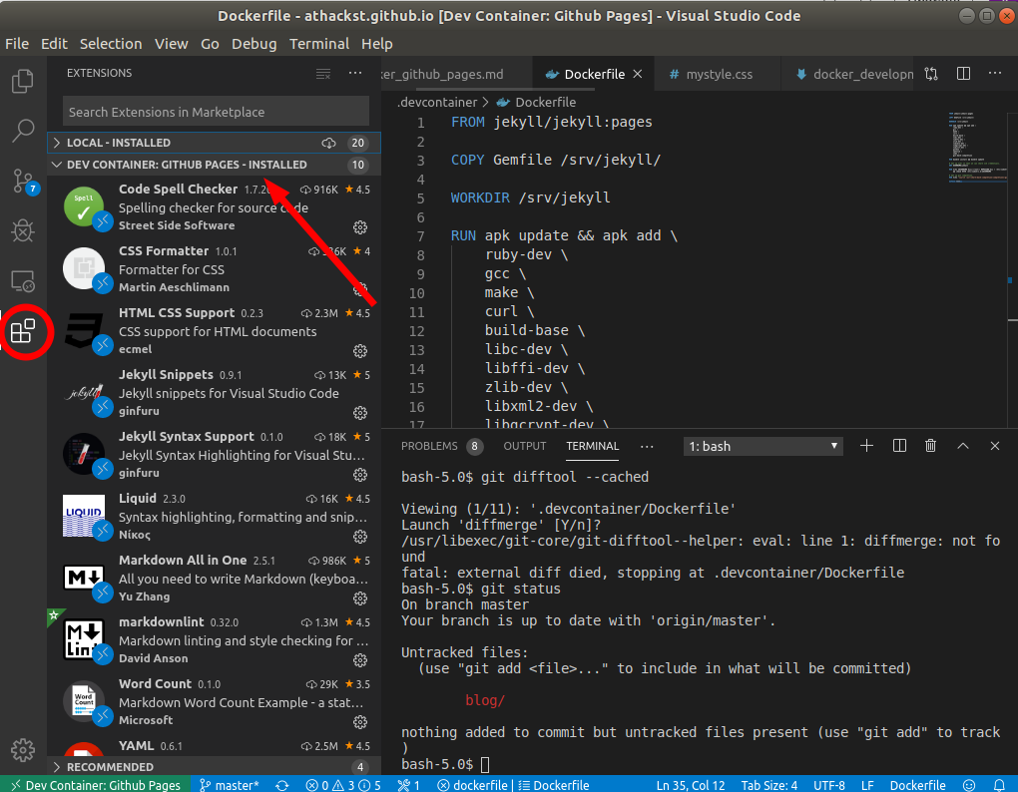The height and width of the screenshot is (792, 1018).
Task: Open the Explorer view in activity bar
Action: (x=23, y=81)
